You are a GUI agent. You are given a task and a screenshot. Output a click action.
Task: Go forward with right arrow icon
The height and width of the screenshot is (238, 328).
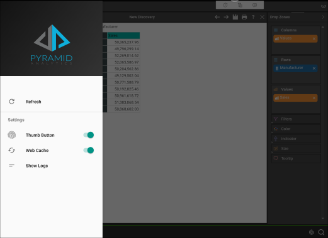click(x=226, y=17)
